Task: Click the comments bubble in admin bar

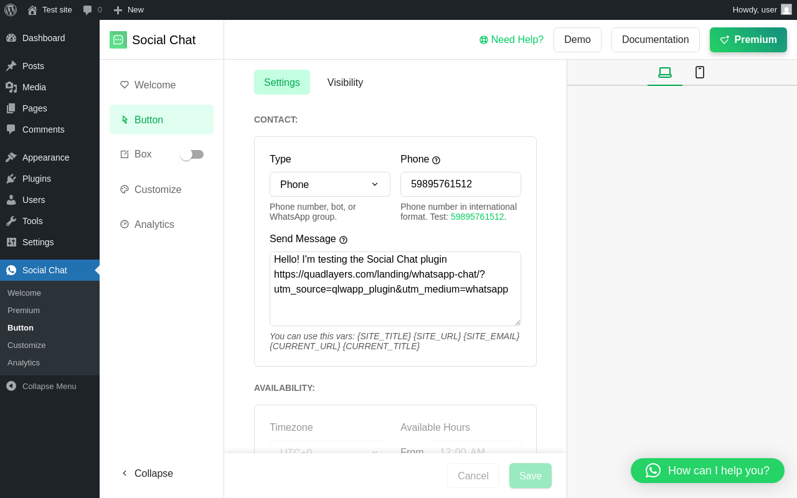Action: (88, 10)
